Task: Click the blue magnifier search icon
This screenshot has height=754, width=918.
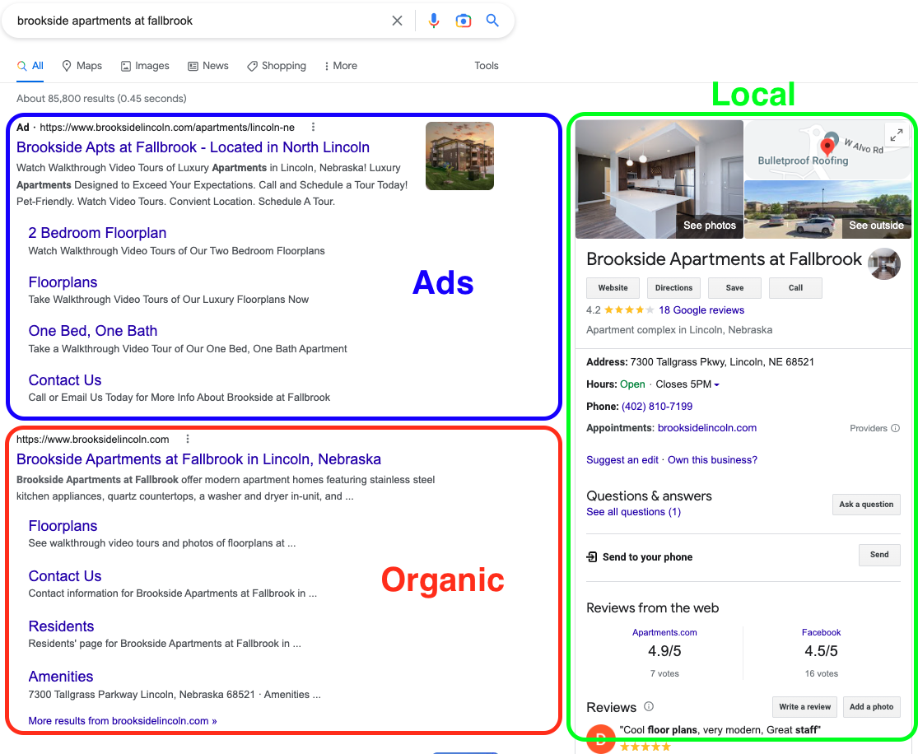Action: point(492,21)
